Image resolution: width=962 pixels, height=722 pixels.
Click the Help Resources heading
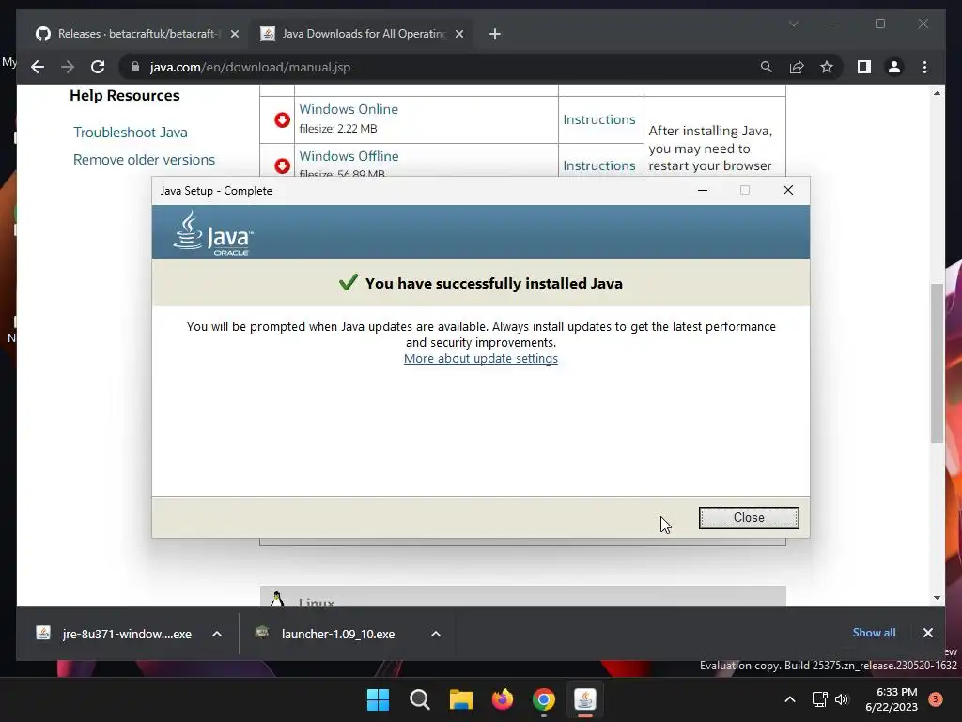tap(125, 96)
